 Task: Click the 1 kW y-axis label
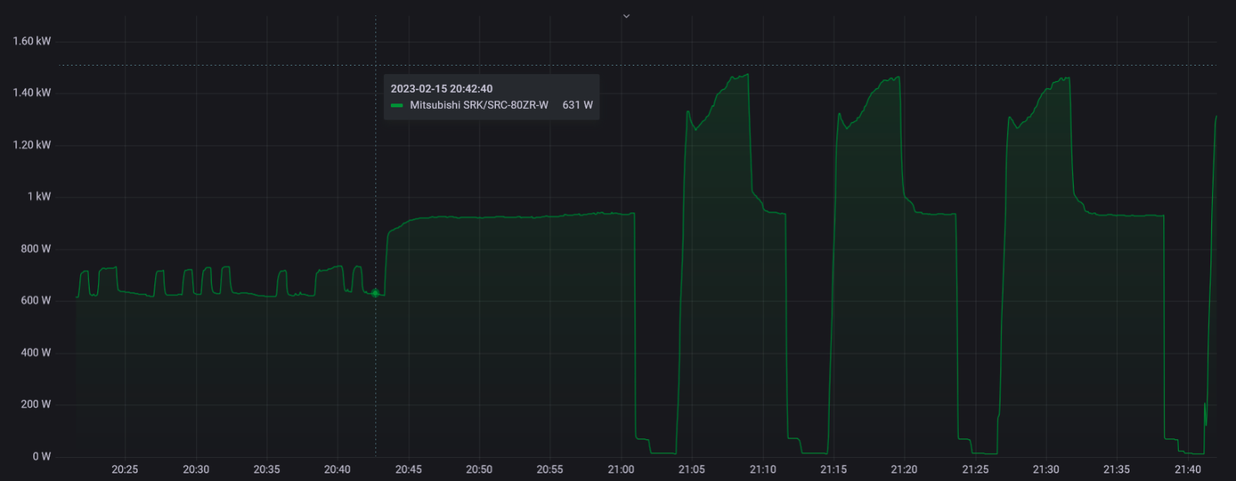click(39, 196)
